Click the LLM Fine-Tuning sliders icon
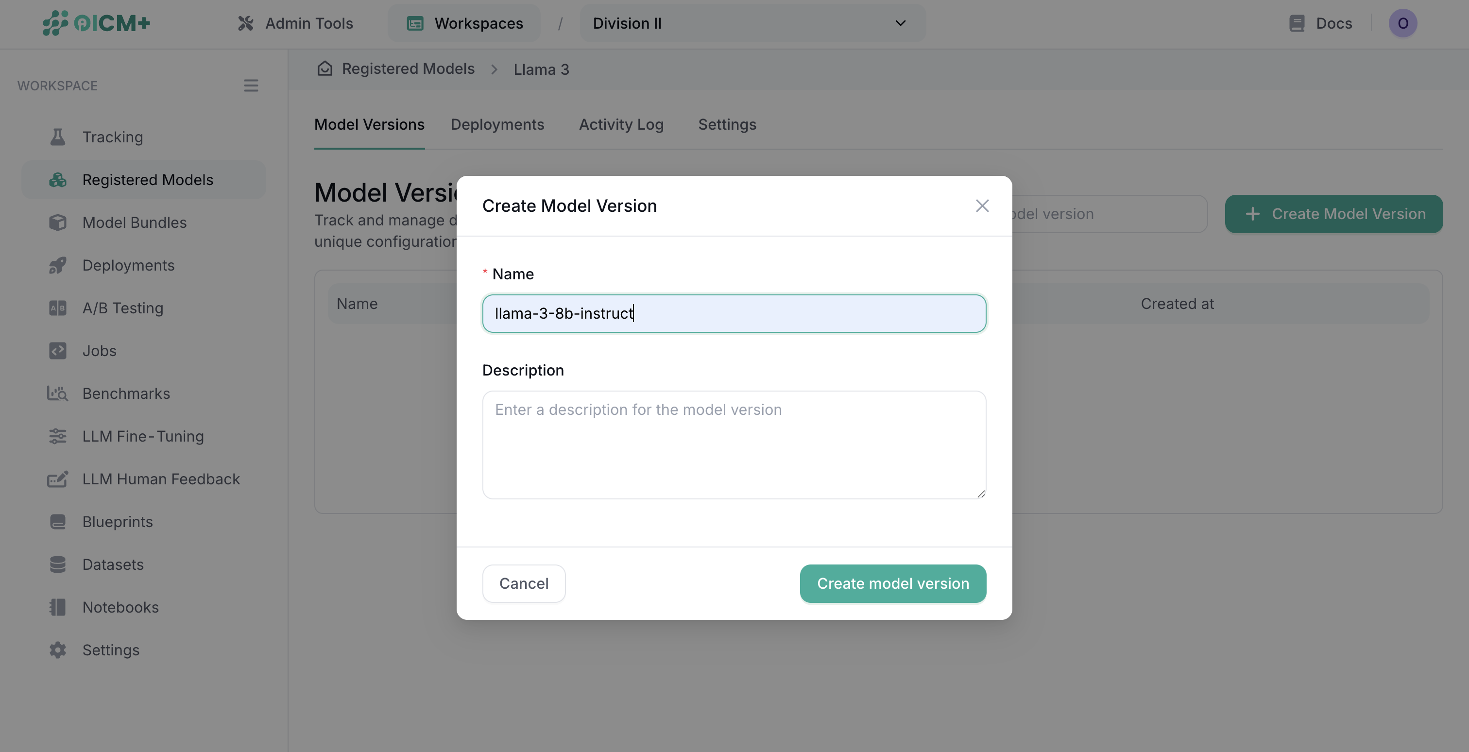The image size is (1469, 752). point(58,436)
